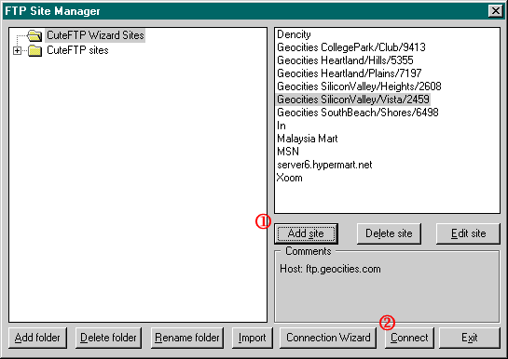Exit the FTP Site Manager
Viewport: 508px width, 359px height.
point(470,338)
